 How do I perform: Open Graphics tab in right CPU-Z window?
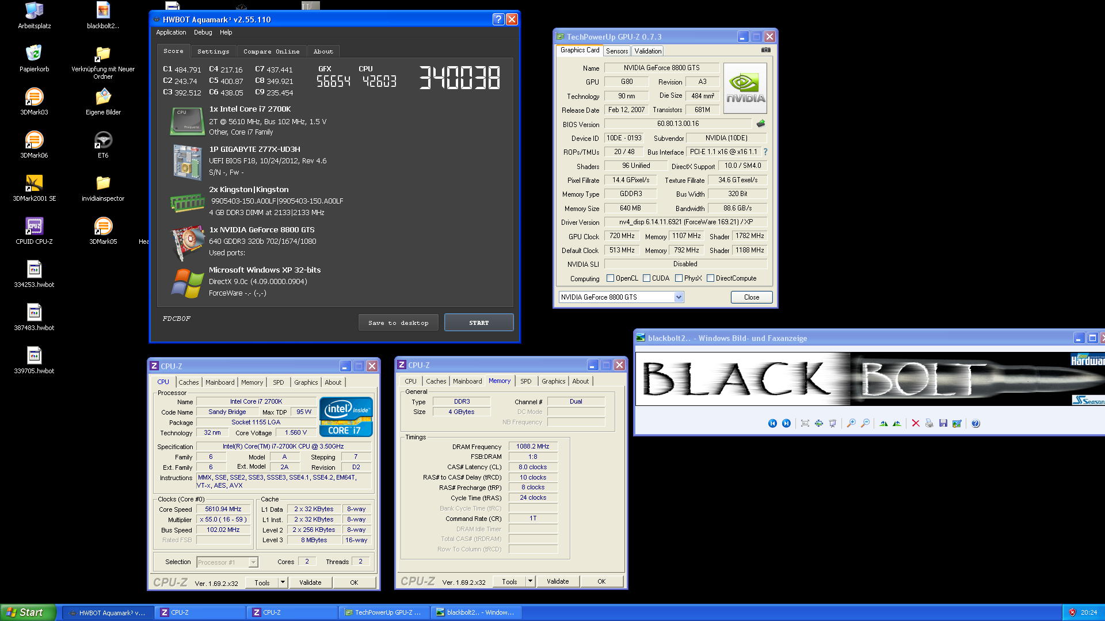click(x=553, y=381)
